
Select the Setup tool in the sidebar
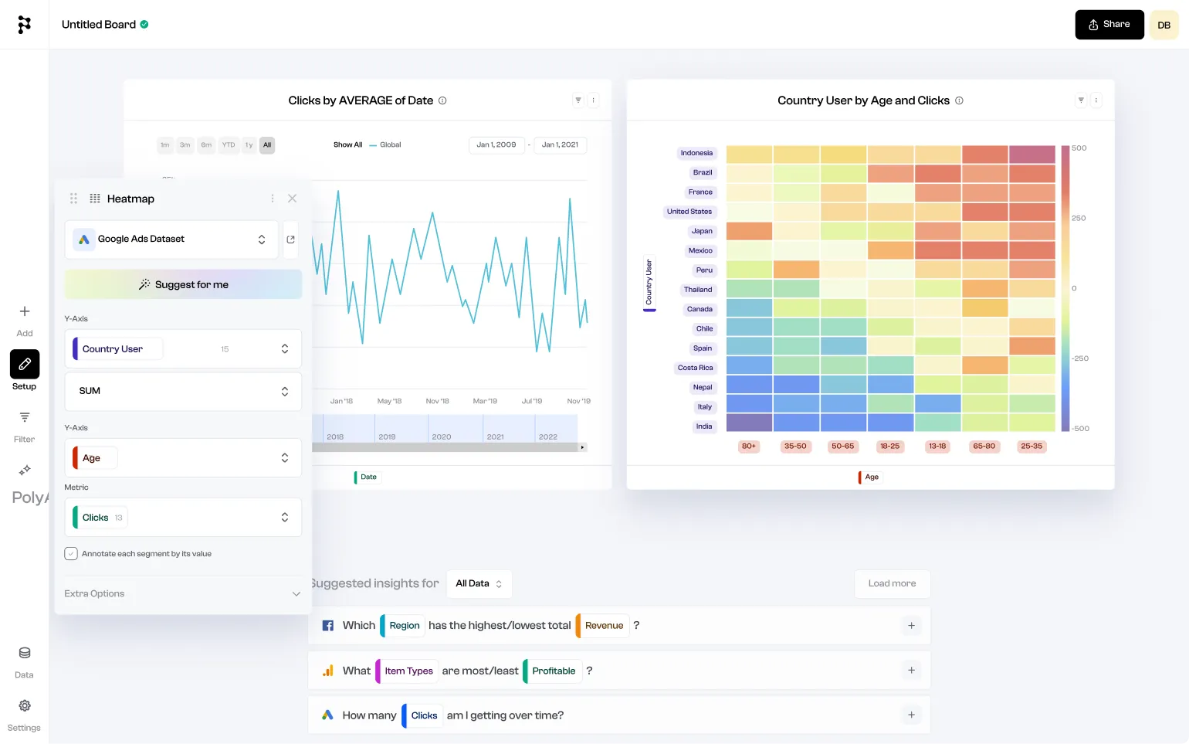[x=24, y=364]
